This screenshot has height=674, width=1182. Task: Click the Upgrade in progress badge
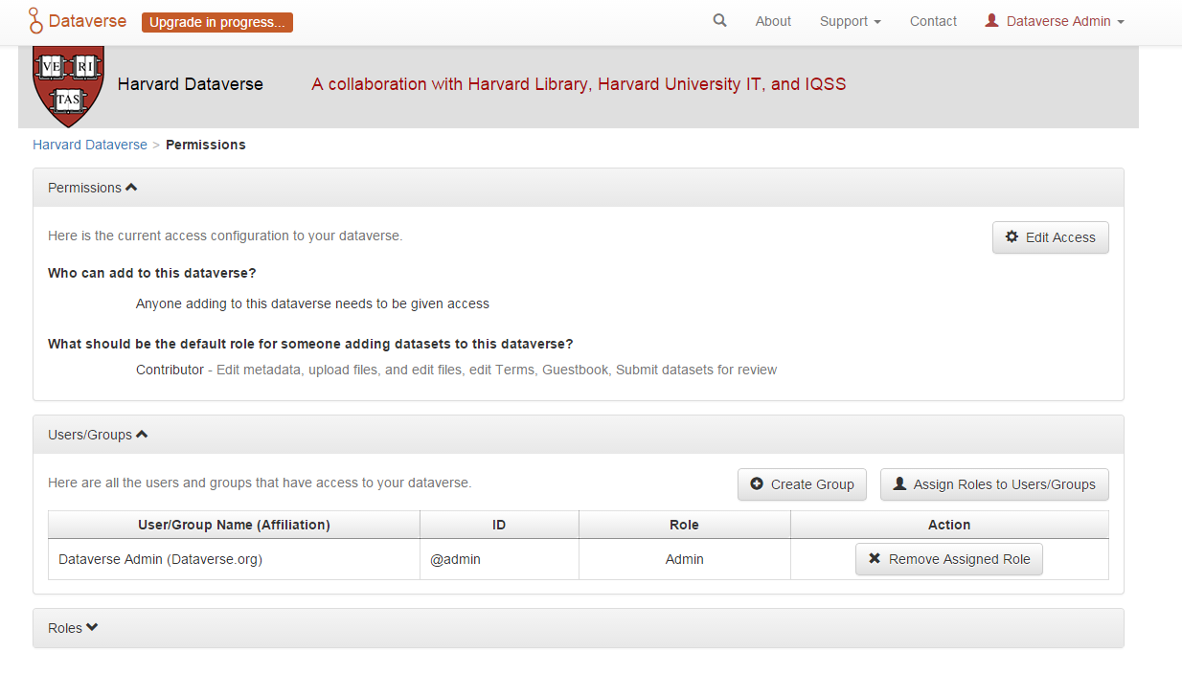pos(216,21)
